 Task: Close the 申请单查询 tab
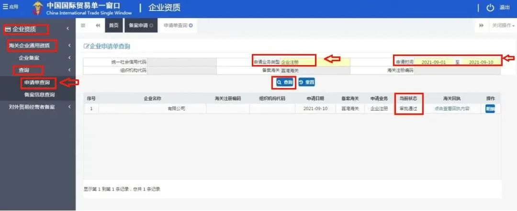[191, 25]
